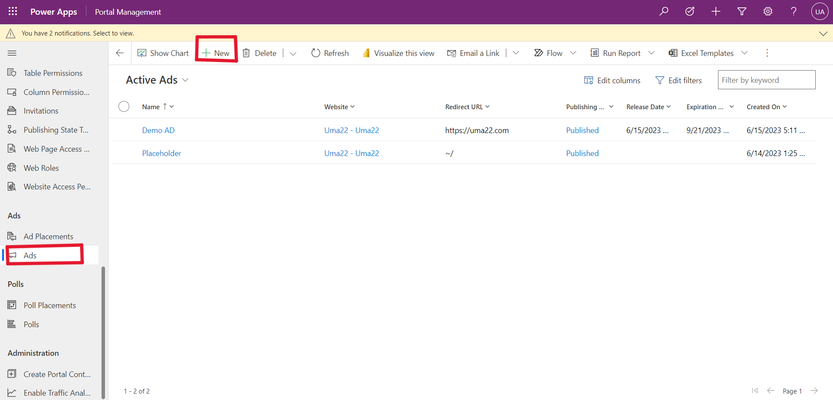Image resolution: width=833 pixels, height=400 pixels.
Task: Click Excel Templates
Action: click(701, 53)
